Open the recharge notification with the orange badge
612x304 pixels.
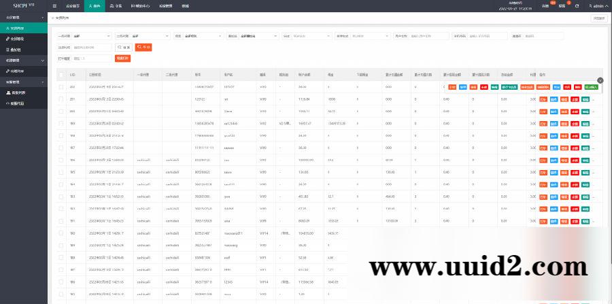point(546,5)
